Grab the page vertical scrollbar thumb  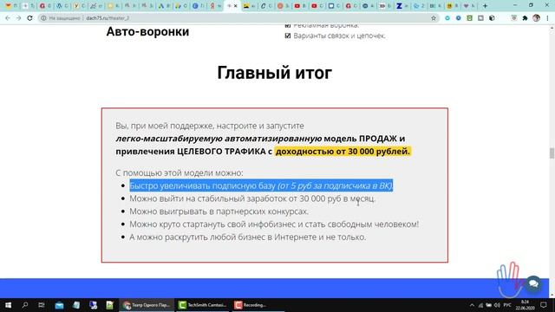click(552, 153)
